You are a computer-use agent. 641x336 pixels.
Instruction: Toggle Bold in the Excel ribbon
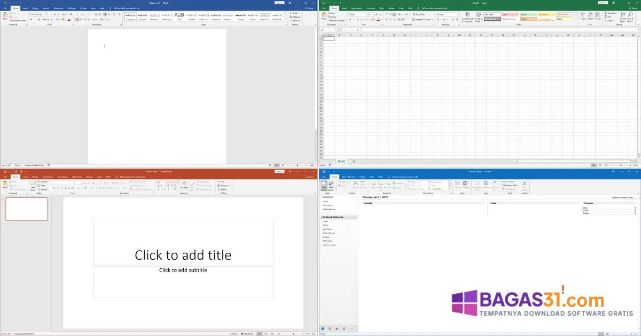coord(350,19)
